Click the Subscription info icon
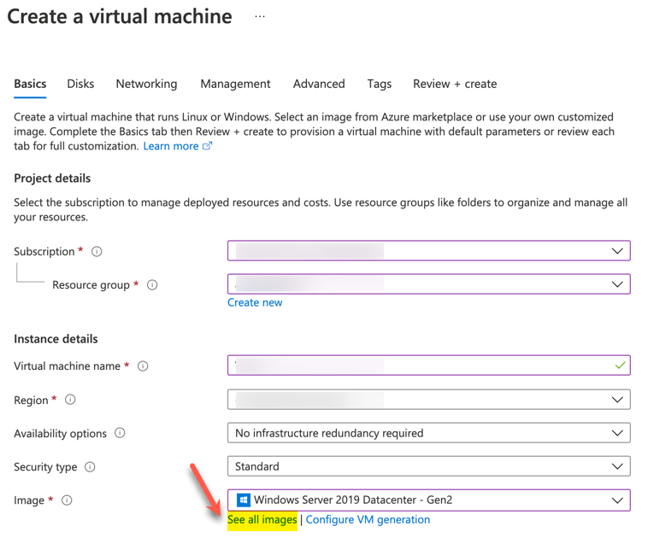 tap(97, 251)
